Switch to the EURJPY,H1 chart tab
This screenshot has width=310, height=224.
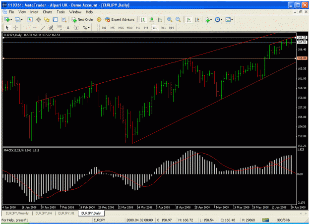pos(66,213)
